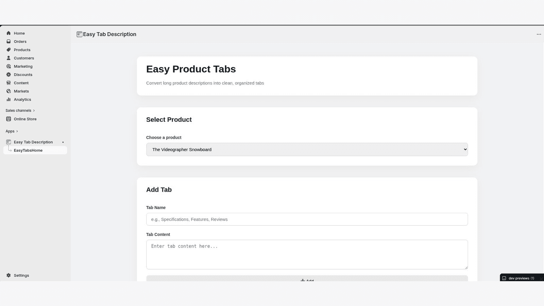Select EasyTabsHome in the sidebar

tap(28, 150)
